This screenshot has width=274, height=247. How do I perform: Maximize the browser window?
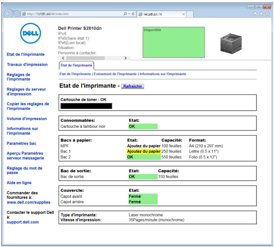[259, 7]
